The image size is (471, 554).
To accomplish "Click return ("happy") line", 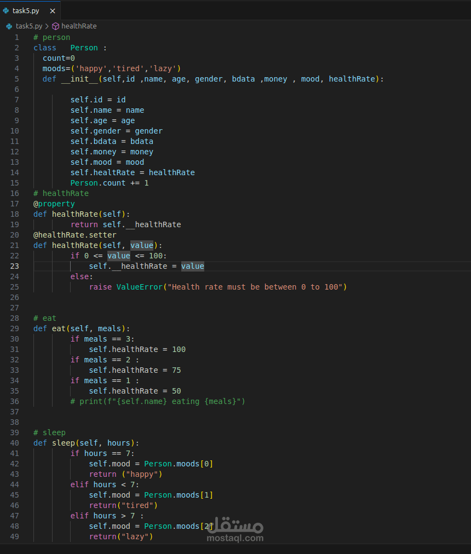I will point(125,474).
